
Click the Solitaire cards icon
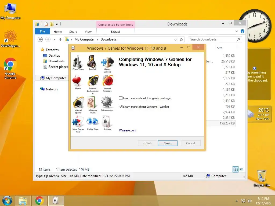click(x=107, y=122)
